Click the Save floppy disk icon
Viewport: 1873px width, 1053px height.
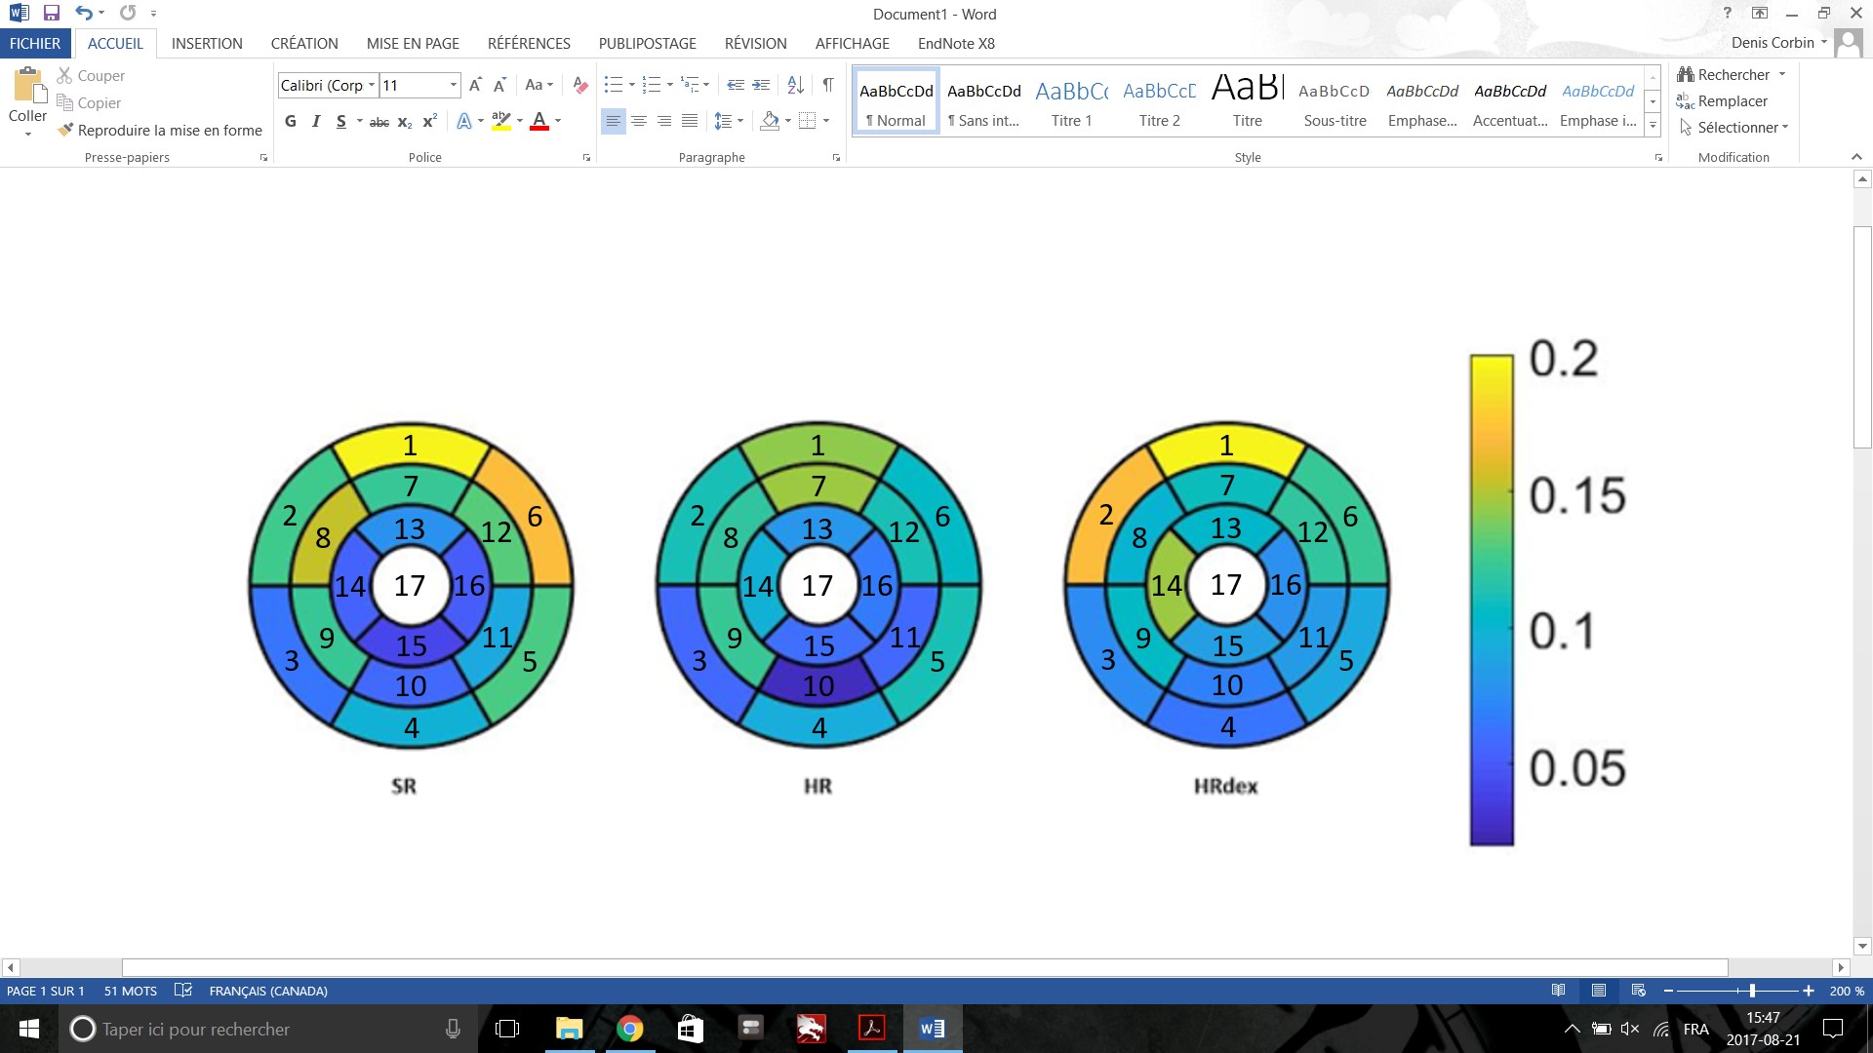tap(52, 14)
